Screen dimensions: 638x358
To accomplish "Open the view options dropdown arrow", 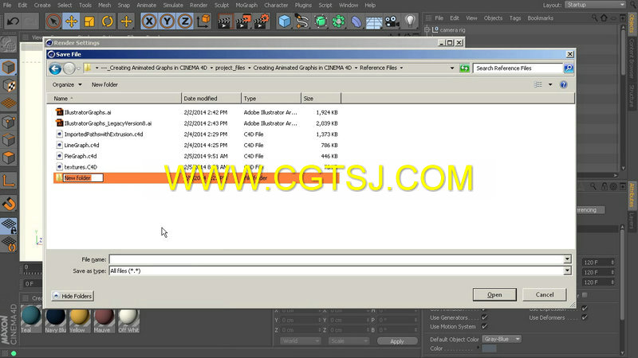I will click(x=550, y=84).
